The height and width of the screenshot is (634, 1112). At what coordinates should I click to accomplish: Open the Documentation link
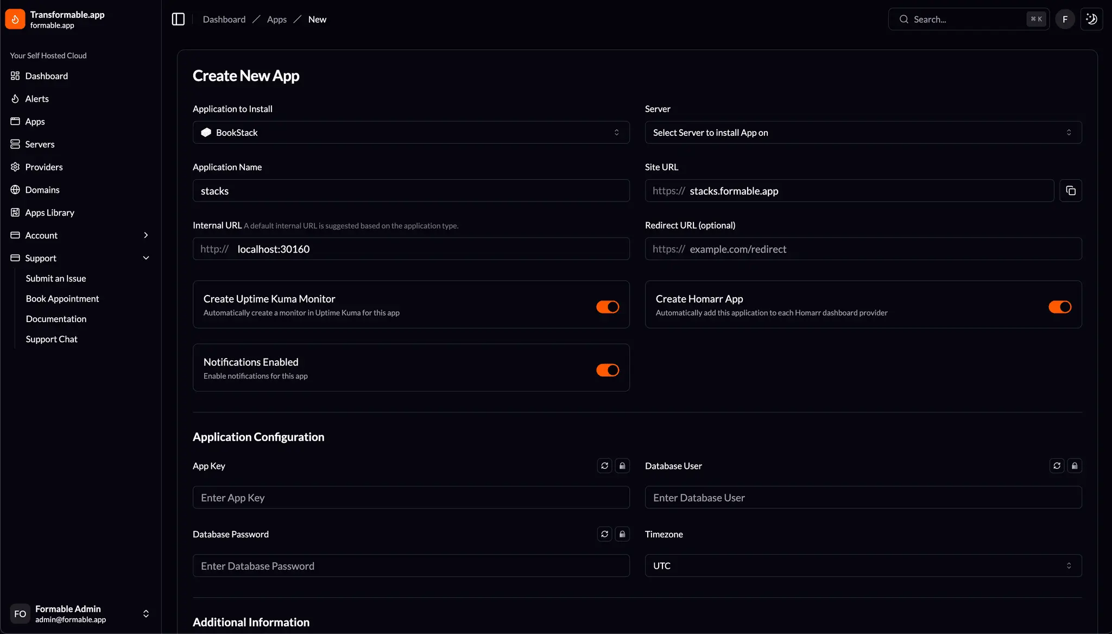pos(56,319)
